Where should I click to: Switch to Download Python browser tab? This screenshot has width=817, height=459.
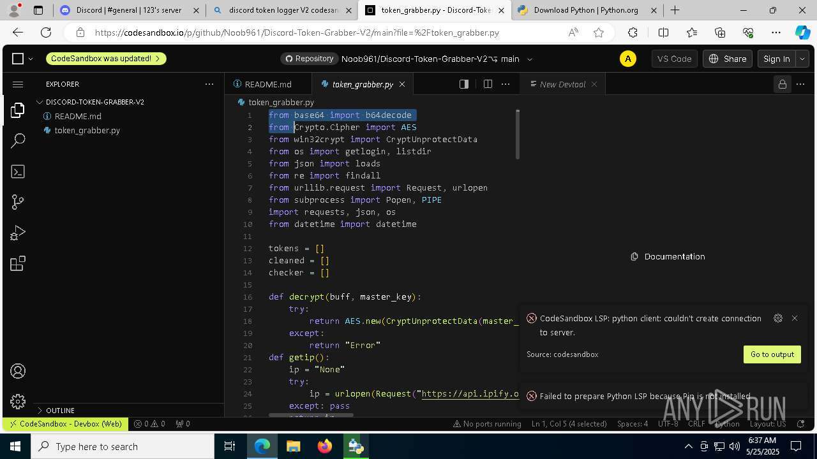(586, 10)
